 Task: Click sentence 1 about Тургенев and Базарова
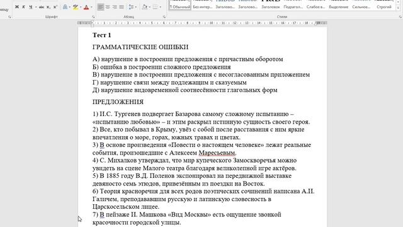(201, 118)
